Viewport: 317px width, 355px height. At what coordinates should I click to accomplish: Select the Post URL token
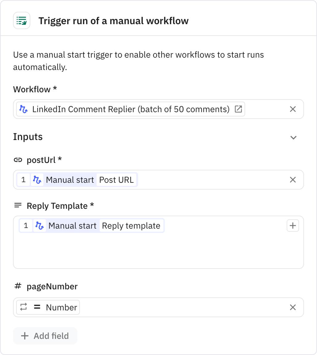click(x=117, y=180)
